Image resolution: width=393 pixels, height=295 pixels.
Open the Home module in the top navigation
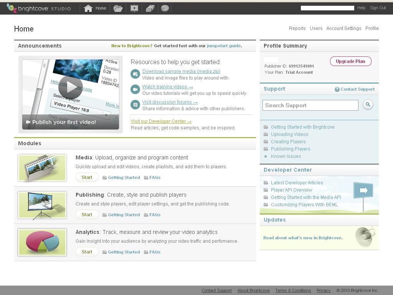95,8
